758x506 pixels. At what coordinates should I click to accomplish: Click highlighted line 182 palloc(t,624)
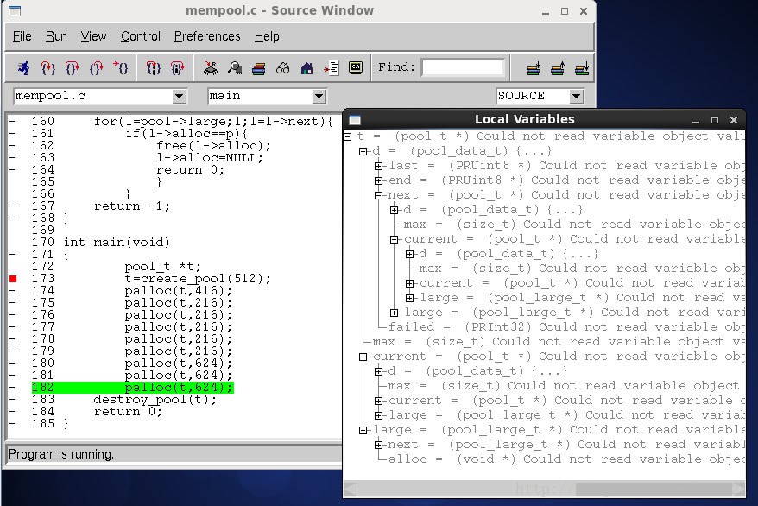[133, 387]
